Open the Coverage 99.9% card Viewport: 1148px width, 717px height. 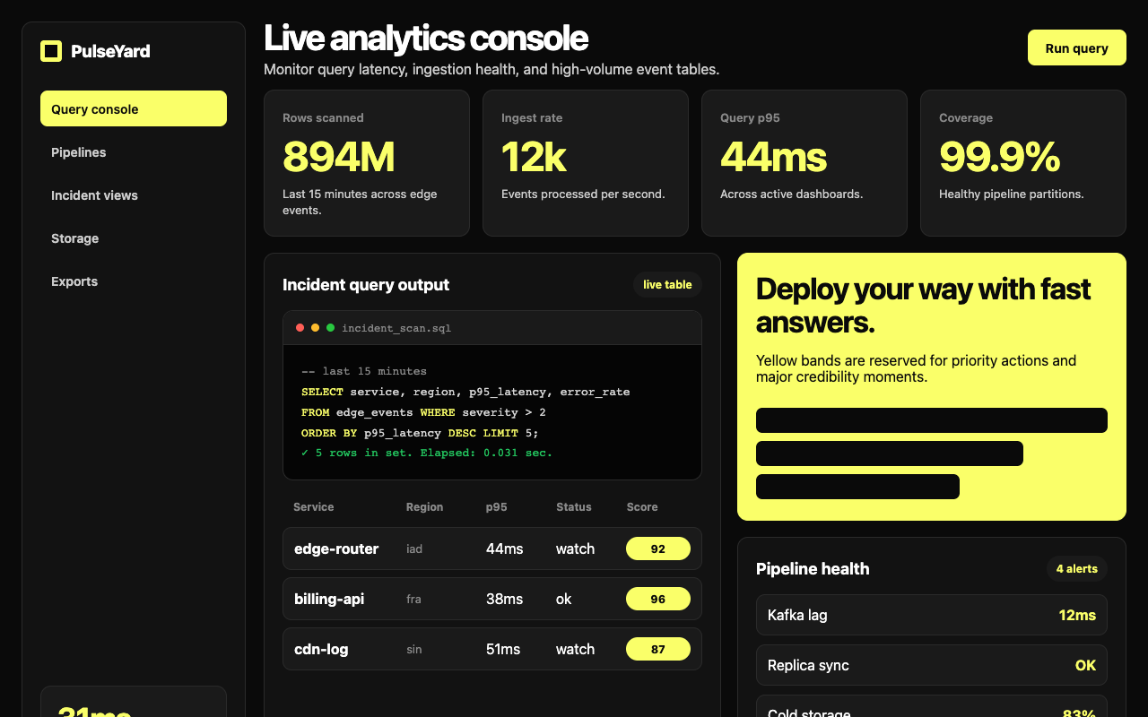pyautogui.click(x=1023, y=163)
